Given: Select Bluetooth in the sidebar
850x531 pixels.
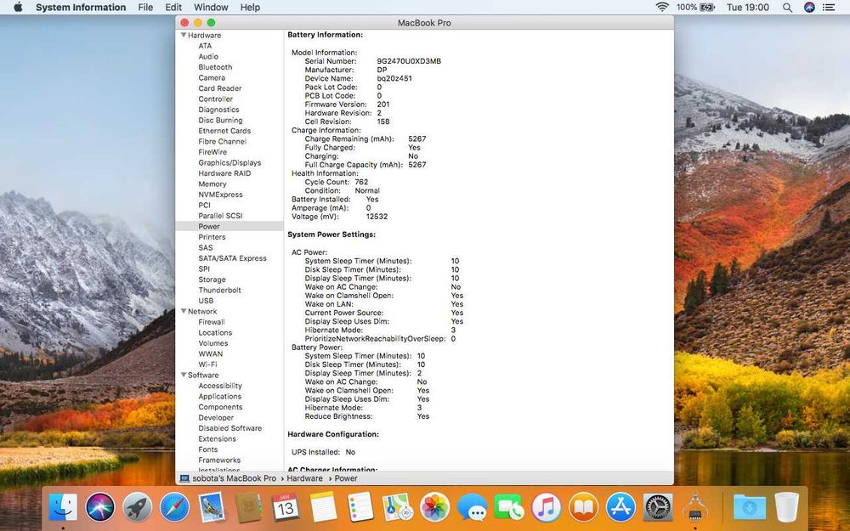Looking at the screenshot, I should pos(215,67).
